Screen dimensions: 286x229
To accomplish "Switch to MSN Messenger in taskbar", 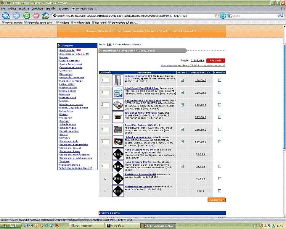I will (x=87, y=226).
